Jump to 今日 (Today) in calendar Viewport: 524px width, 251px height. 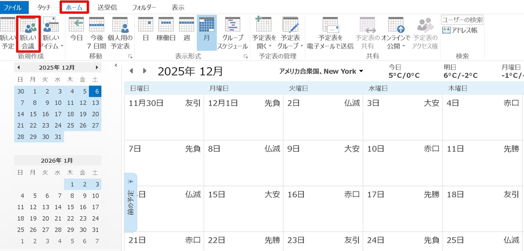tap(76, 33)
